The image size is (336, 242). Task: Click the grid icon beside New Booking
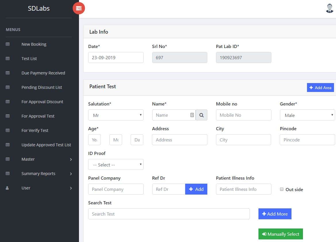coord(8,44)
